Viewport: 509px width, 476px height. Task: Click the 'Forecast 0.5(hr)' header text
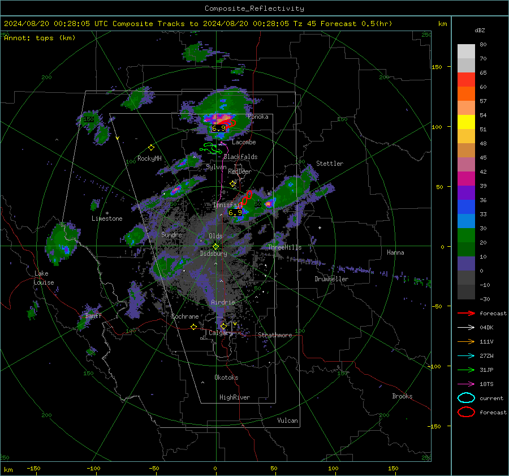click(356, 24)
